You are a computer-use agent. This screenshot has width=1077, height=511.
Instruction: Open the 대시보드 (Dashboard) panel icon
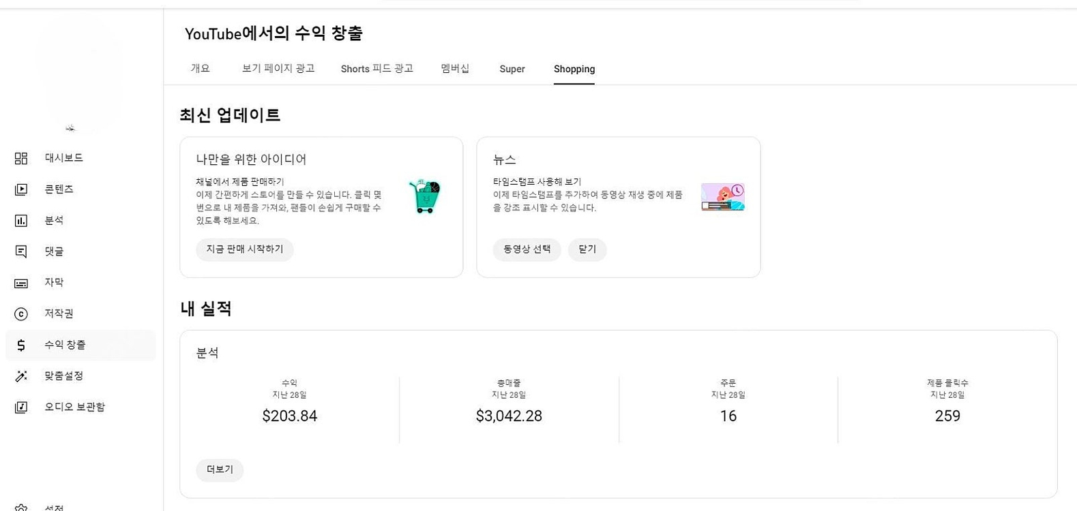20,157
